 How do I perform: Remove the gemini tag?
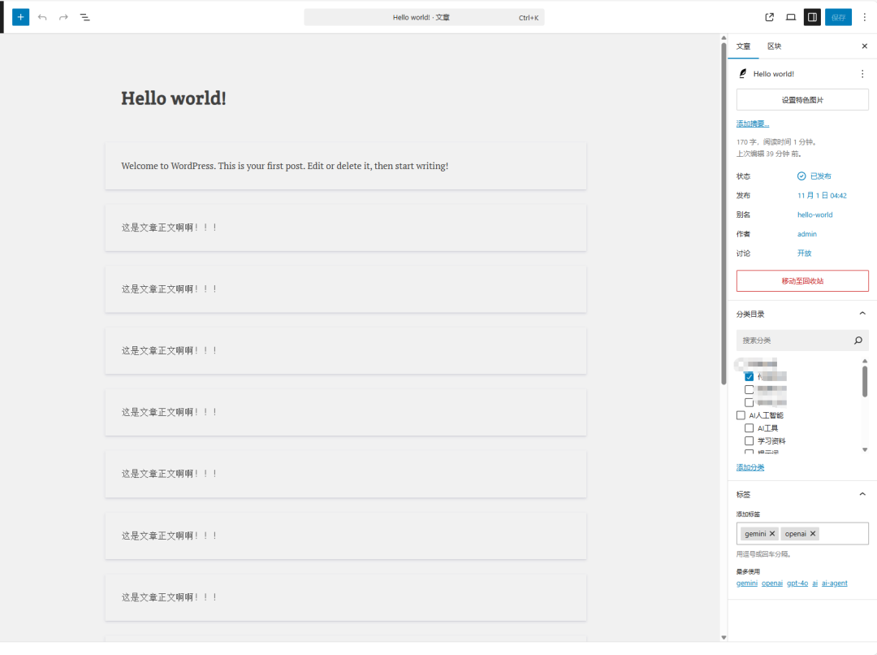click(x=772, y=534)
